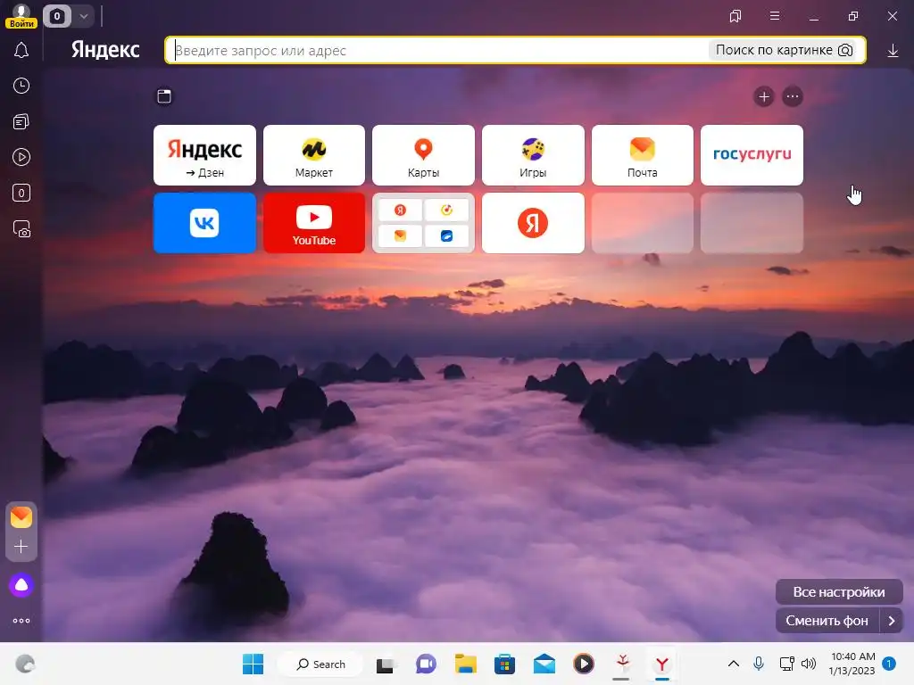This screenshot has width=914, height=685.
Task: Open the downloads arrow icon
Action: click(x=893, y=51)
